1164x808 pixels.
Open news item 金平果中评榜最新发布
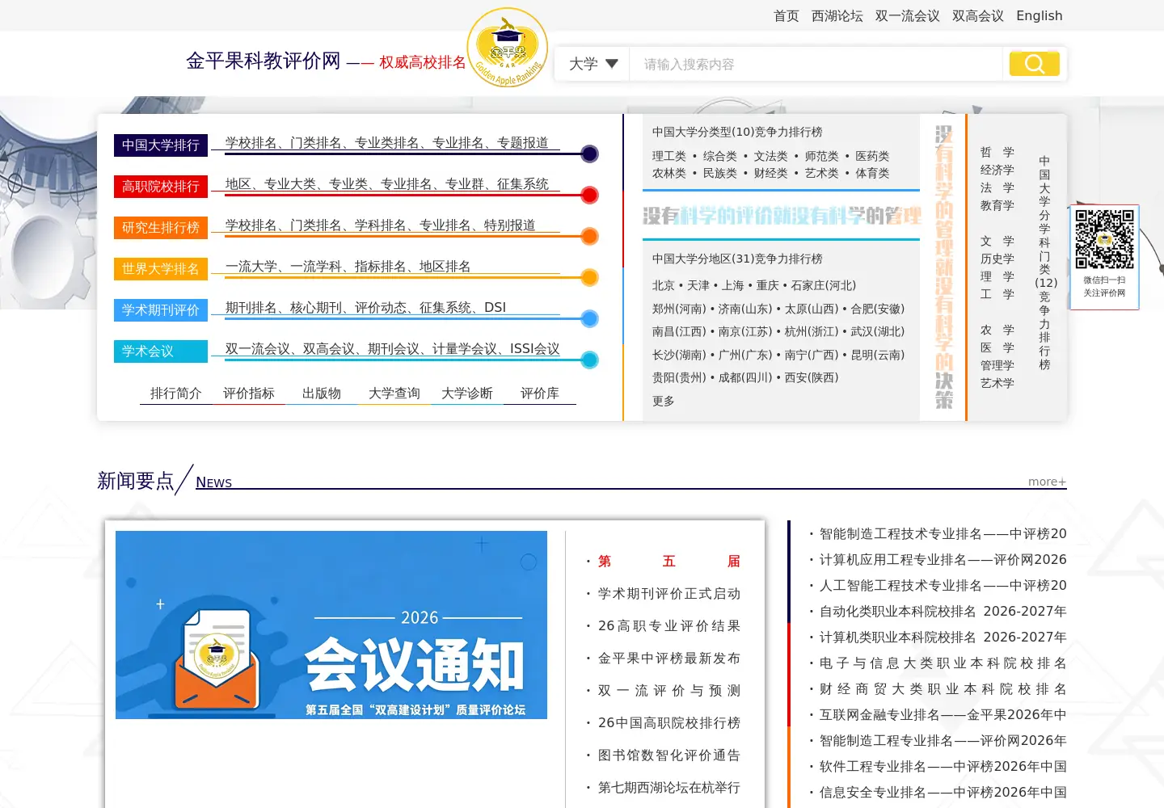click(669, 658)
